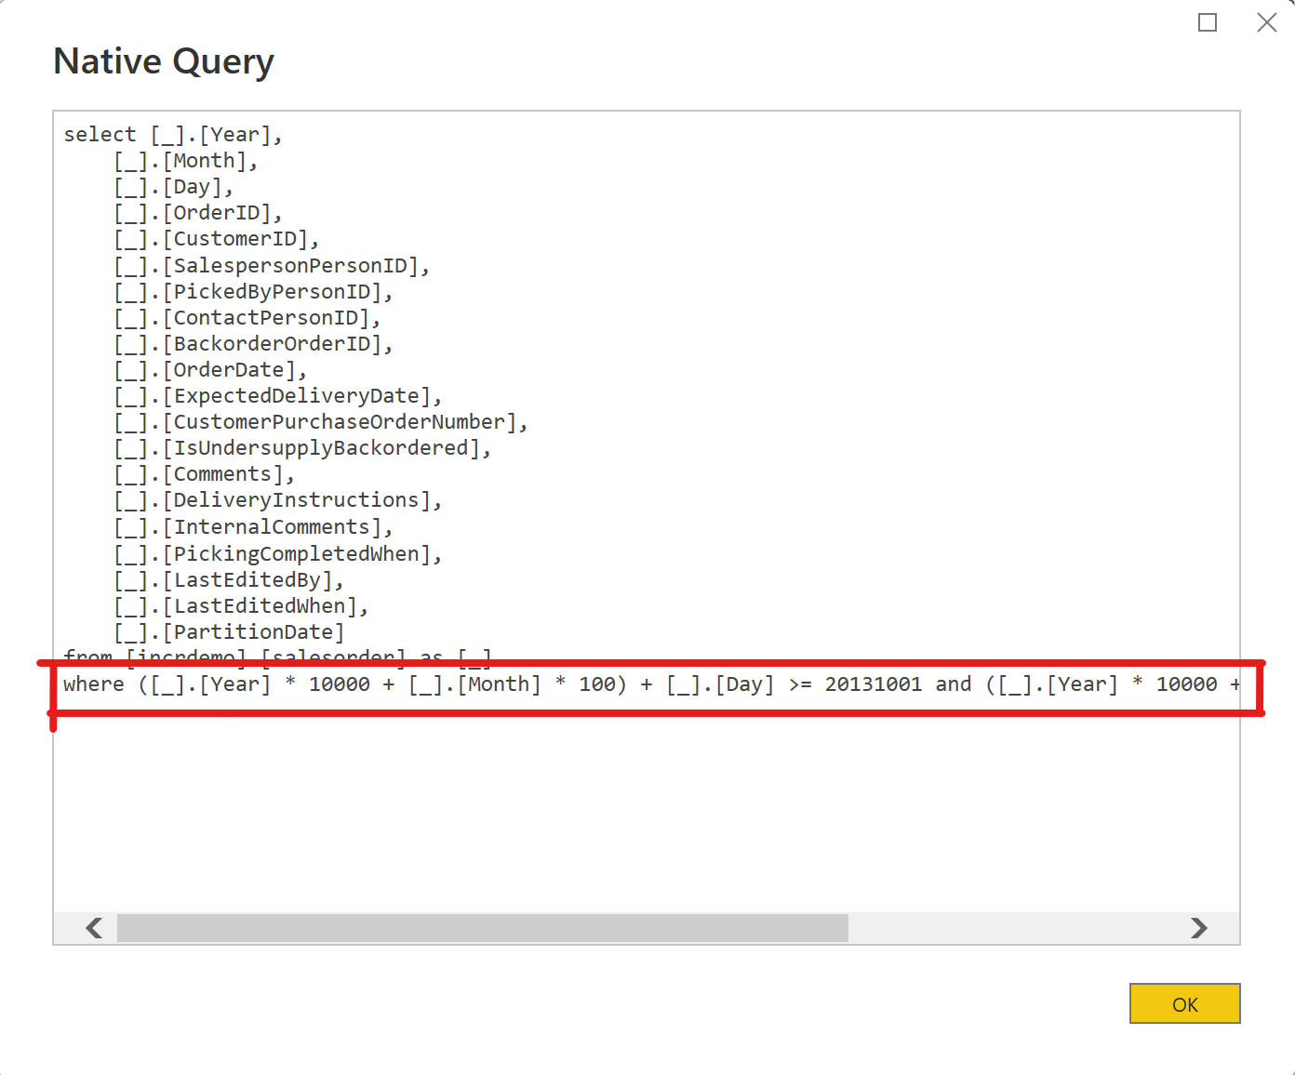Click the select [_].[Year] line
This screenshot has height=1075, width=1295.
(173, 134)
